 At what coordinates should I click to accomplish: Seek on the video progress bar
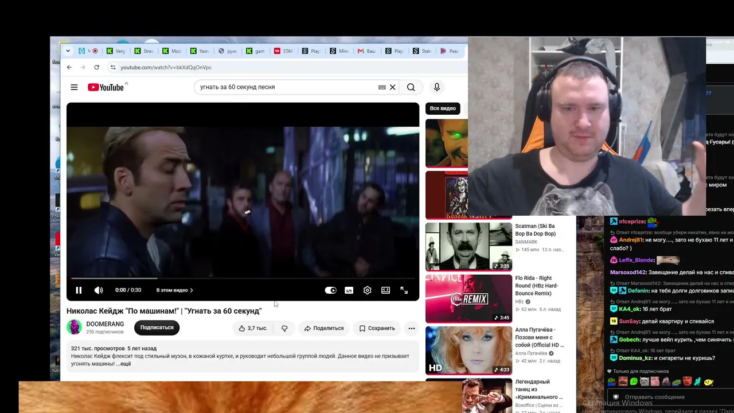pyautogui.click(x=243, y=278)
